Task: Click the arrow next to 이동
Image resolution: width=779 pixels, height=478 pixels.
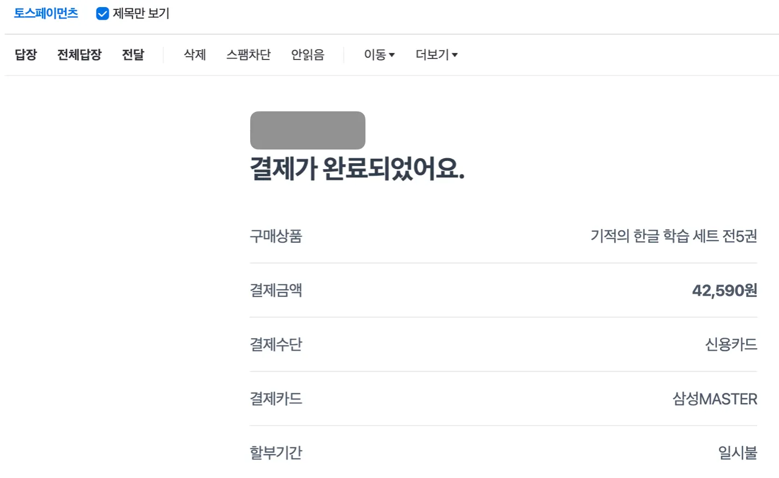Action: (x=392, y=55)
